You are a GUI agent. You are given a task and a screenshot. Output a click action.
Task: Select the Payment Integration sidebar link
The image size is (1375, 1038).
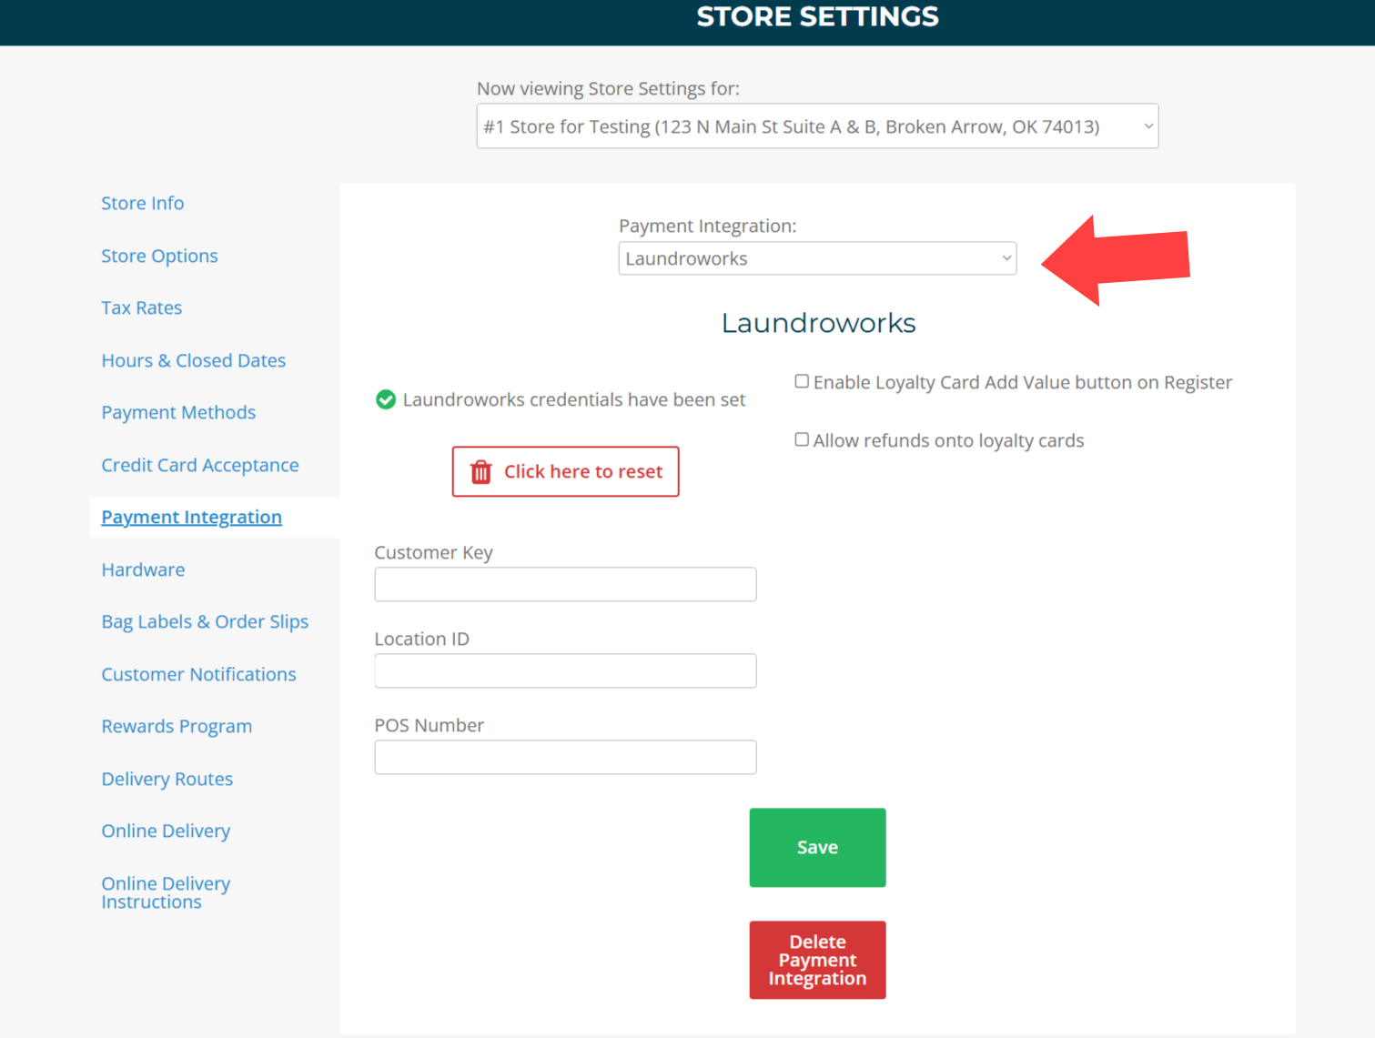(192, 517)
